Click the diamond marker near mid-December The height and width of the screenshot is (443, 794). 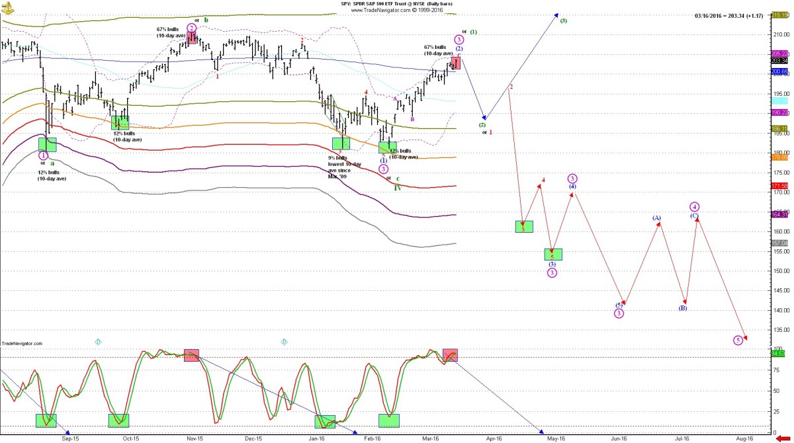(283, 342)
